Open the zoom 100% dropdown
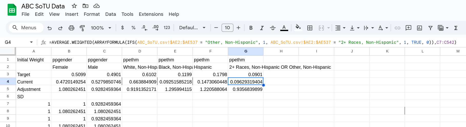Image resolution: width=466 pixels, height=127 pixels. click(101, 28)
